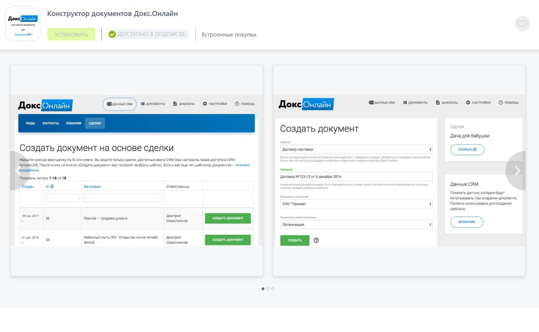The width and height of the screenshot is (539, 332).
Task: Select the КОМАНИИ tab in first screenshot
Action: [x=74, y=123]
